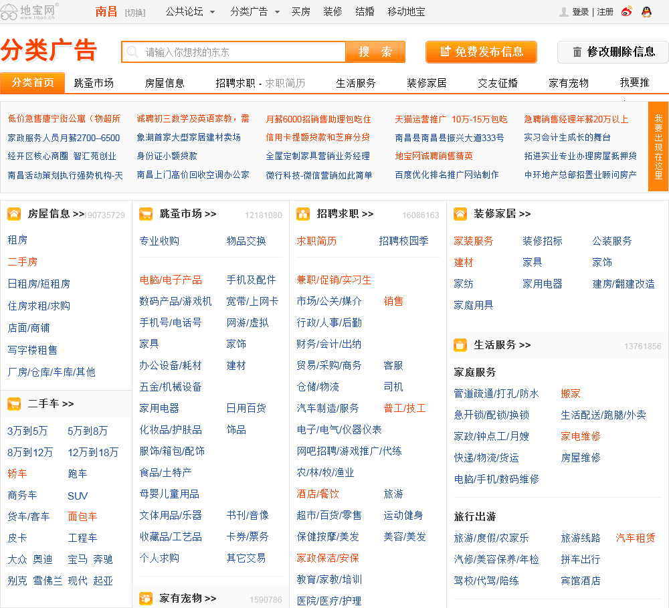The height and width of the screenshot is (608, 669).
Task: Switch city via the 切换 link
Action: coord(135,12)
